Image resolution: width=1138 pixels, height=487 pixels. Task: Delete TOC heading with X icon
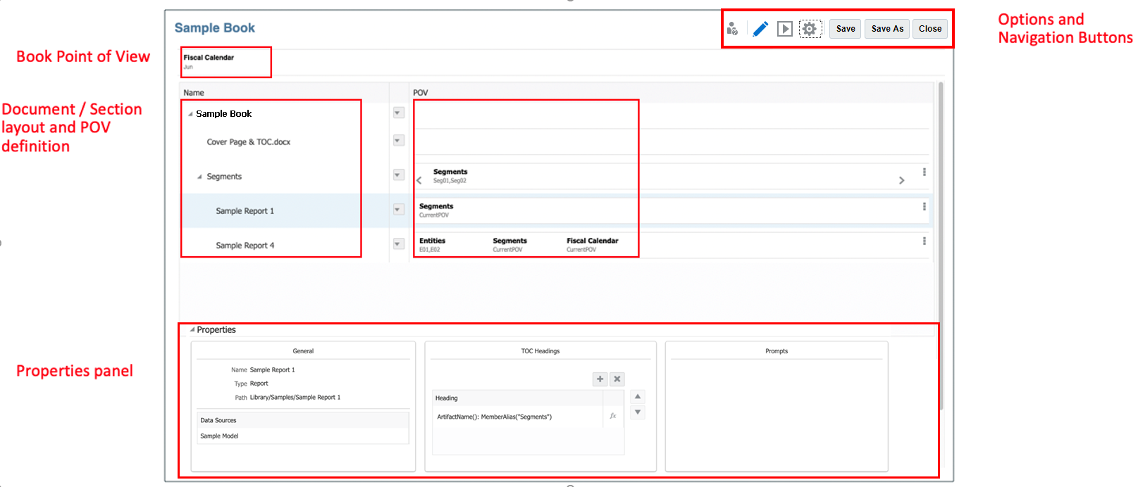[617, 379]
